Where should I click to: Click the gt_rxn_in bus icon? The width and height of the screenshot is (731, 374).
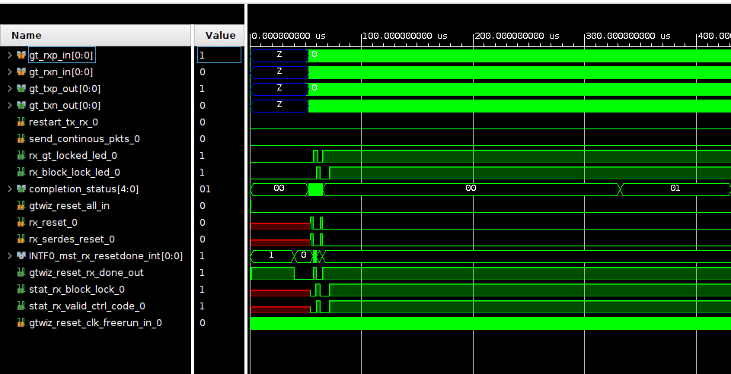[x=21, y=72]
